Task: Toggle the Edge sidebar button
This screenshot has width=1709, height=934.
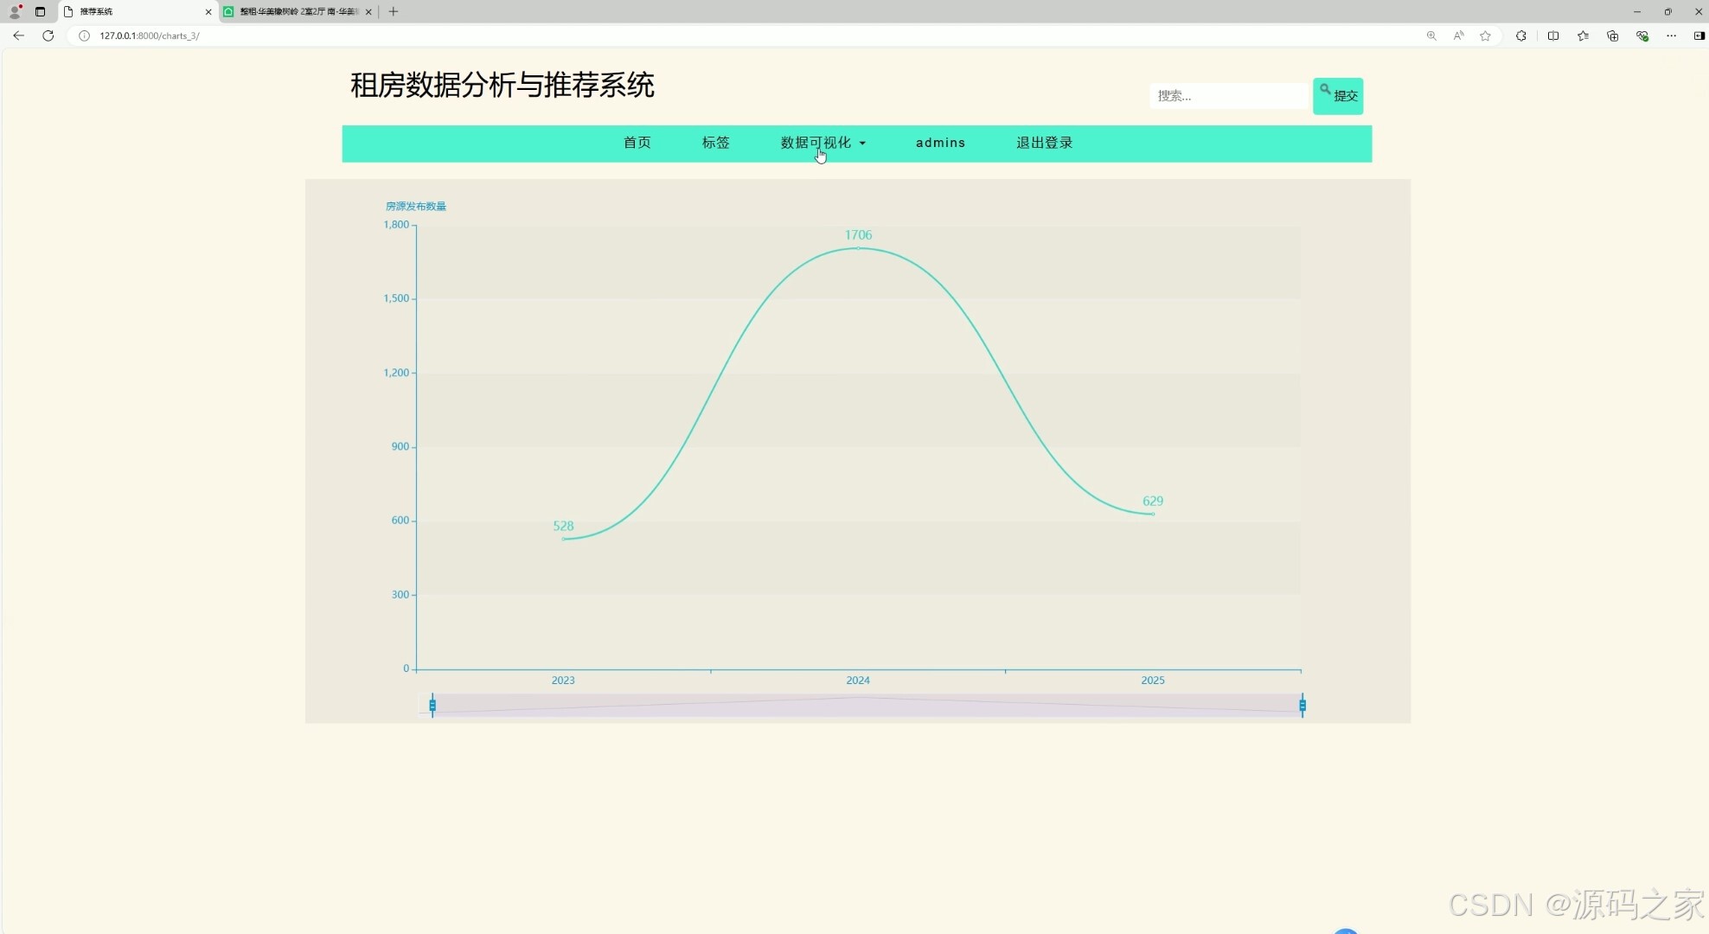Action: [1699, 35]
